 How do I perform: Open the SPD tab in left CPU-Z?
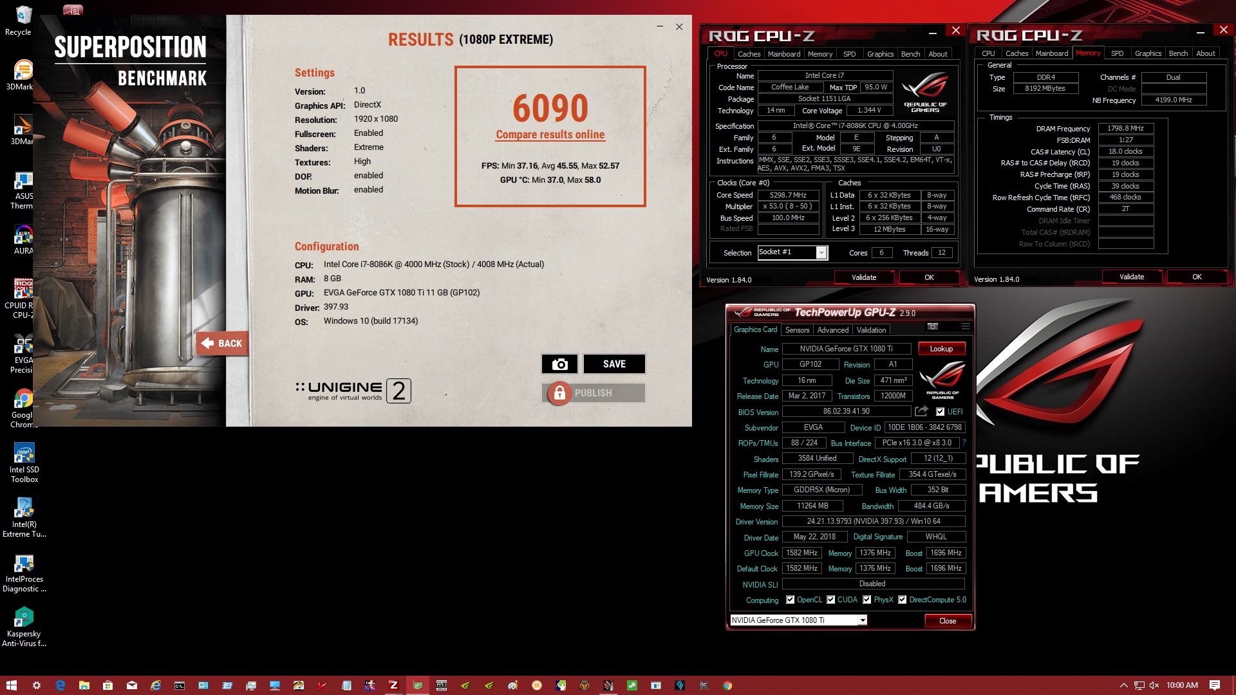849,54
